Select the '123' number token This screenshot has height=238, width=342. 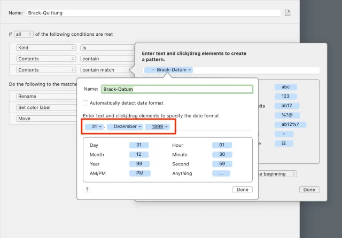tap(285, 97)
